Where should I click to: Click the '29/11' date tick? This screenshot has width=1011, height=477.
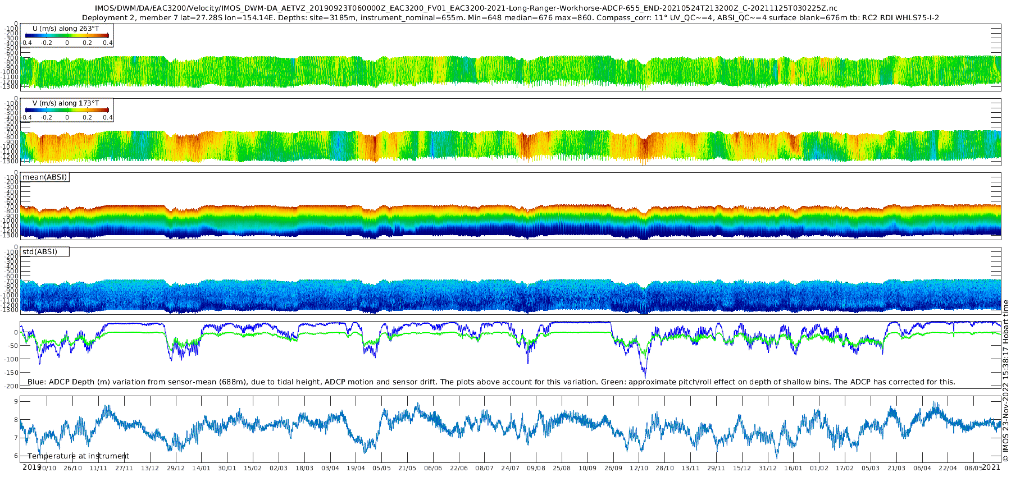click(x=716, y=468)
